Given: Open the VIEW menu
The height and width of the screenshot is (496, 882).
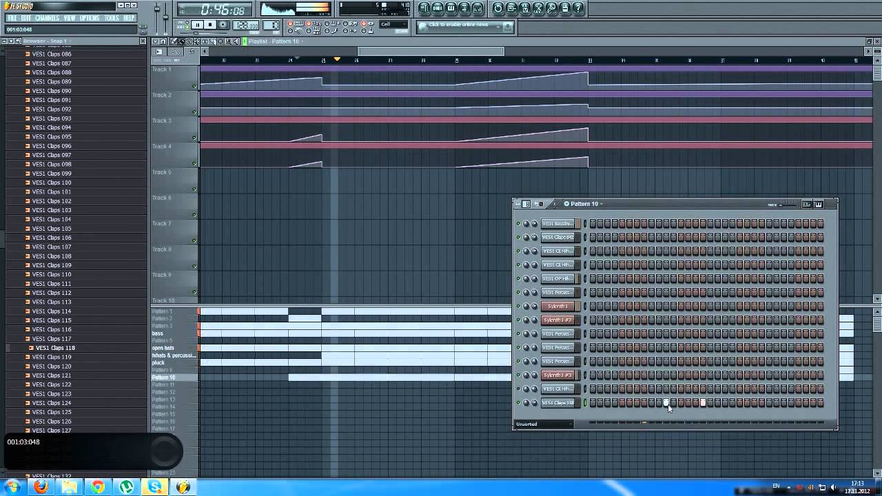Looking at the screenshot, I should 70,18.
